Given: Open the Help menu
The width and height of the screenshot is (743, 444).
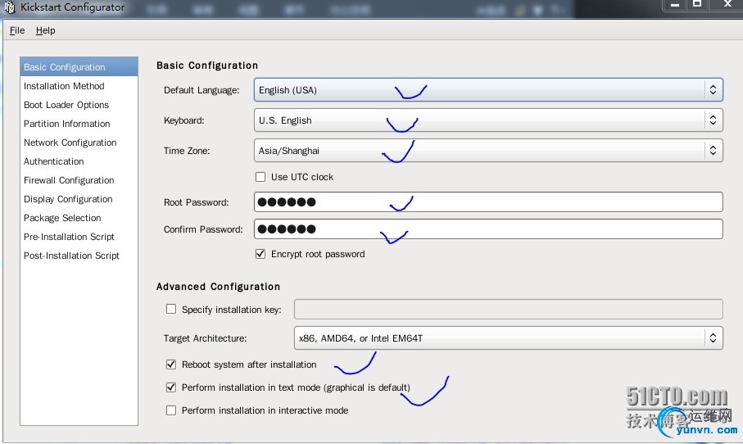Looking at the screenshot, I should pos(46,31).
